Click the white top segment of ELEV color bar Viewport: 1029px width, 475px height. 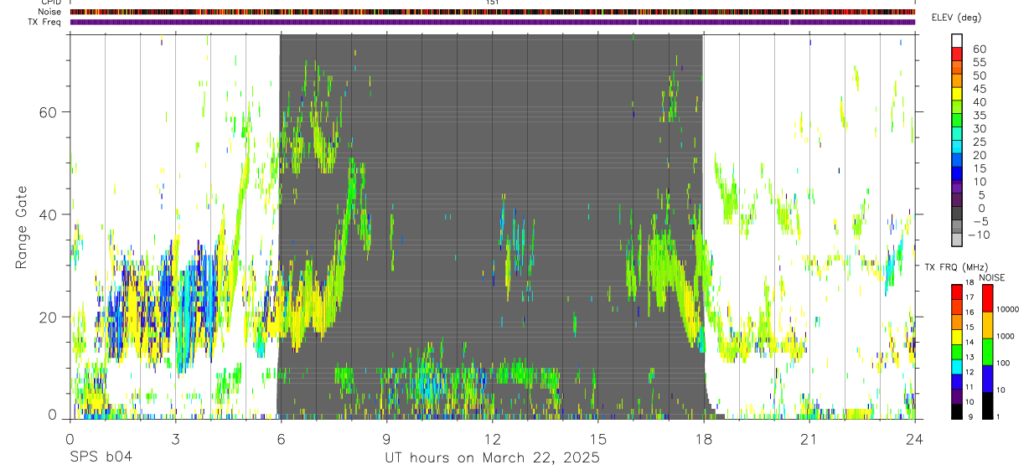(x=957, y=41)
